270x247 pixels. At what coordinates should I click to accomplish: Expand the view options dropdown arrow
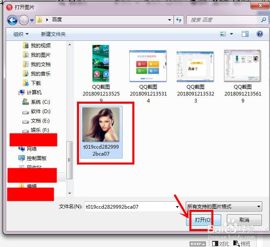(232, 34)
